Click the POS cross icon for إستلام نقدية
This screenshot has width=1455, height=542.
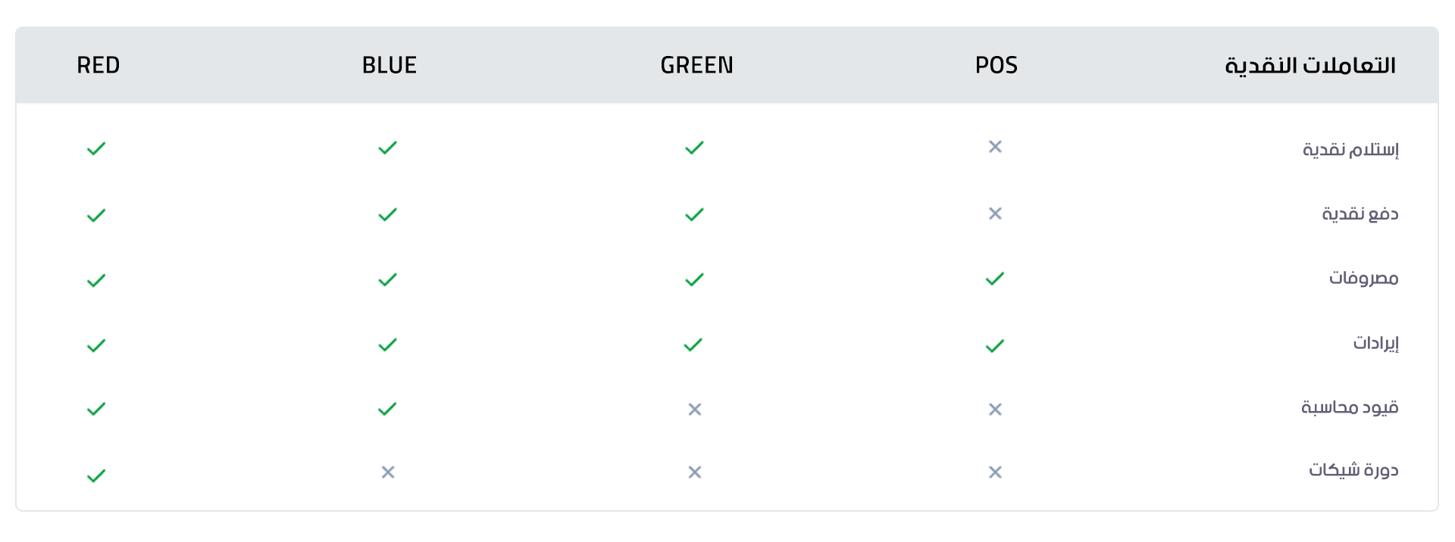coord(995,147)
